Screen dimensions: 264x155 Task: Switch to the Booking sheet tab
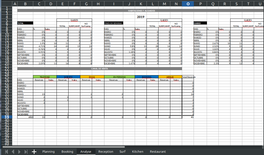click(x=67, y=152)
